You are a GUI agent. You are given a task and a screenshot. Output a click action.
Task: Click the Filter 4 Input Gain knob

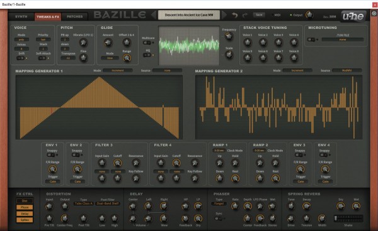[x=161, y=163]
